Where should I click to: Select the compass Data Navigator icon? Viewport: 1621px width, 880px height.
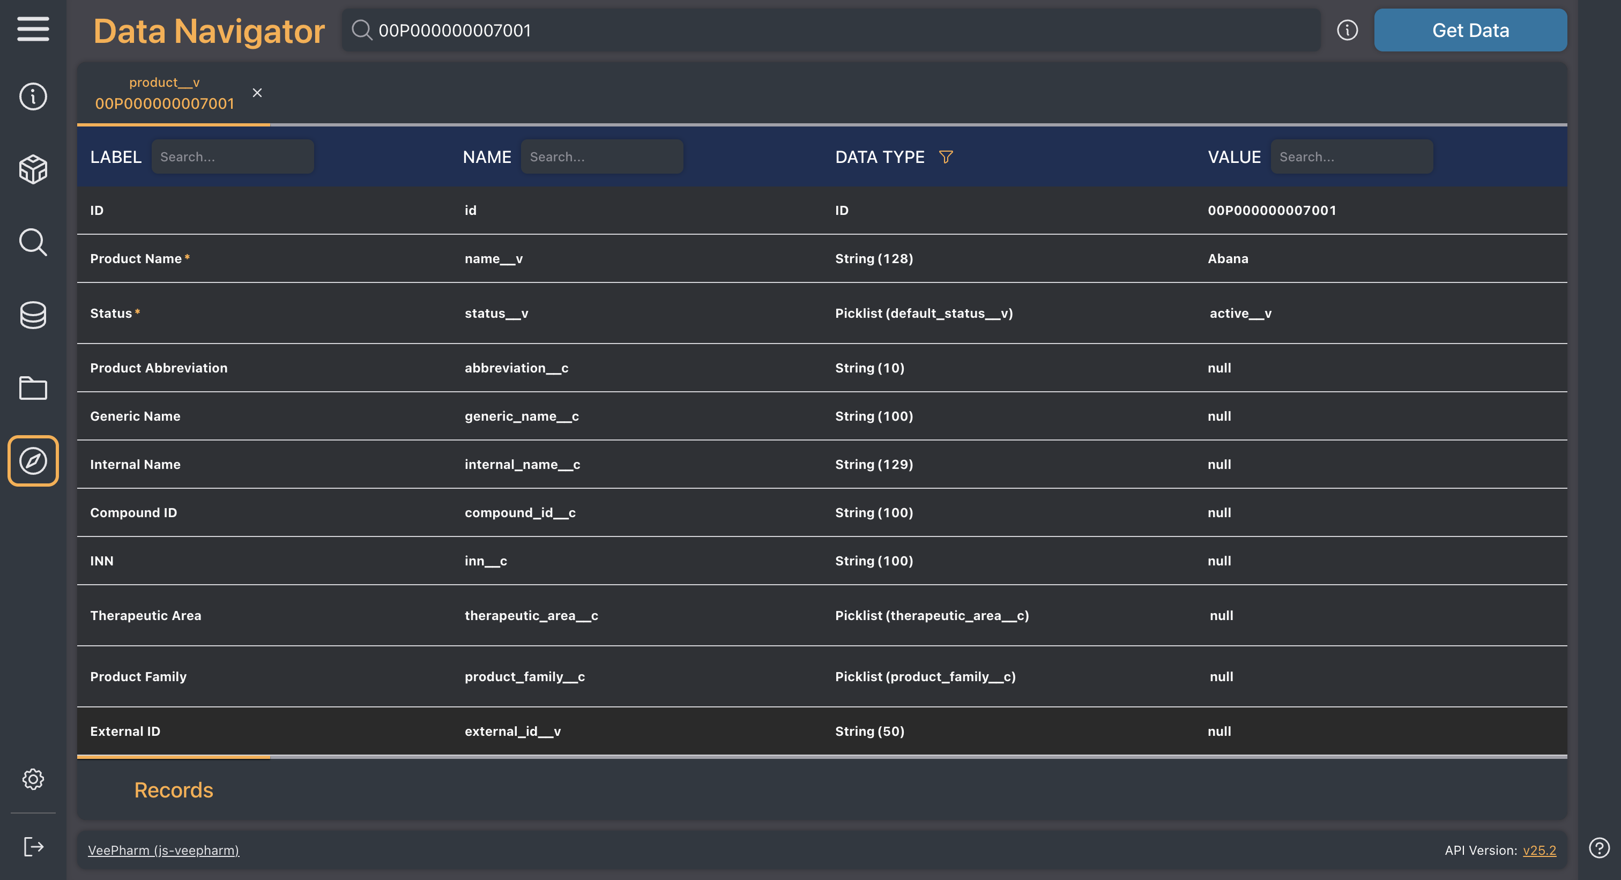click(33, 461)
